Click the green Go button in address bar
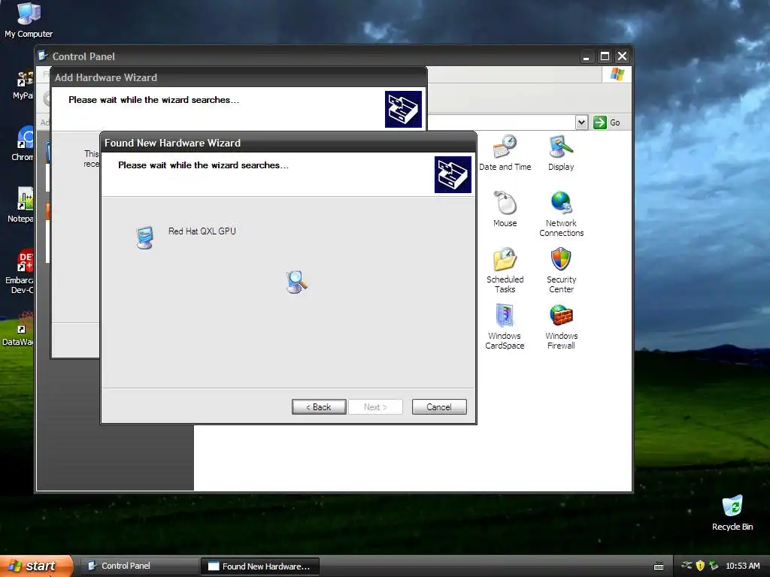This screenshot has height=577, width=770. tap(607, 122)
